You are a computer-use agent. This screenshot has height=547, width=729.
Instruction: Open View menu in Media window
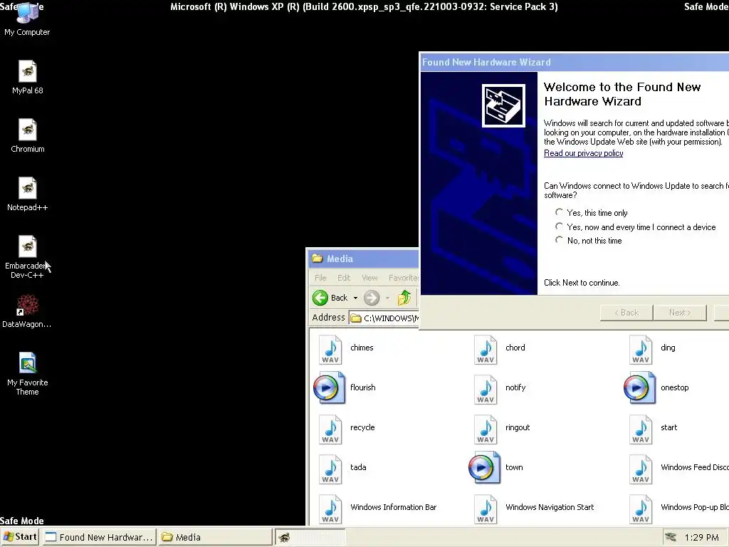coord(369,278)
